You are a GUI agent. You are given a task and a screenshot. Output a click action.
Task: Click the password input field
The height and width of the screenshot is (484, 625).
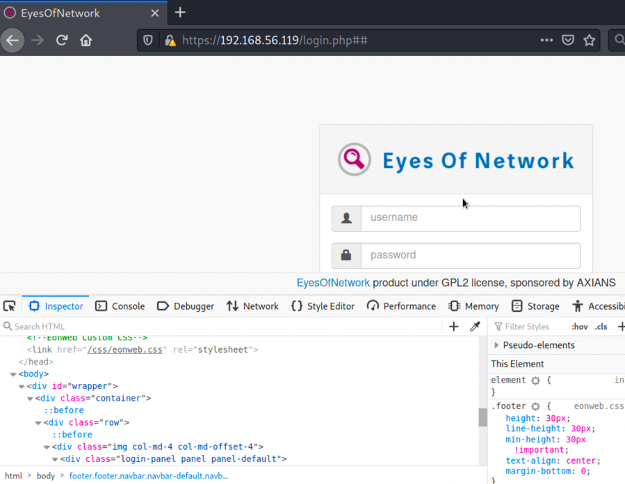point(471,255)
